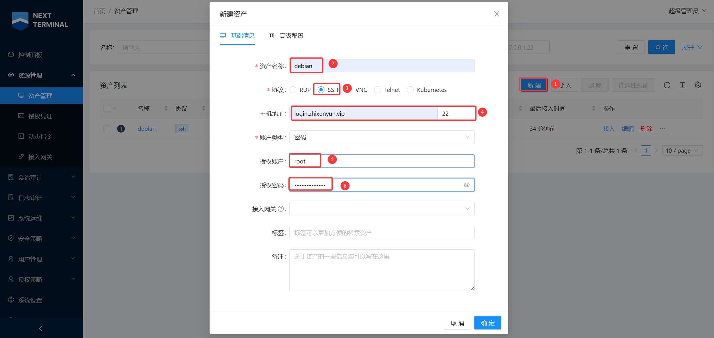Toggle password visibility eye icon
The width and height of the screenshot is (714, 338).
click(x=467, y=185)
